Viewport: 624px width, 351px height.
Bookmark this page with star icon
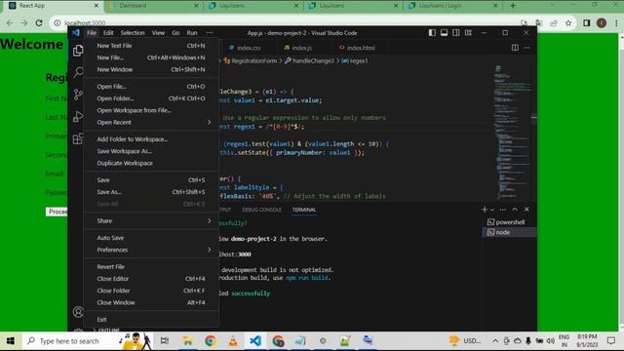point(568,23)
